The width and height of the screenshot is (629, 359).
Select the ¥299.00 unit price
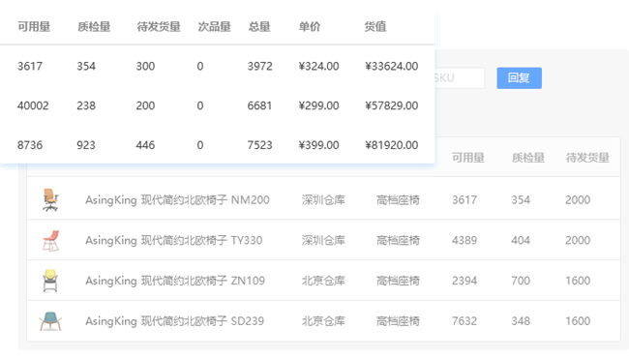319,105
